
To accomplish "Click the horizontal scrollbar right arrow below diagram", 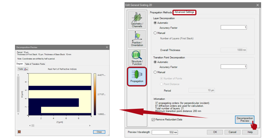I will pyautogui.click(x=90, y=126).
